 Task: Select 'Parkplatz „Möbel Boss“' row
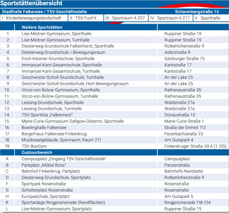click(114, 165)
